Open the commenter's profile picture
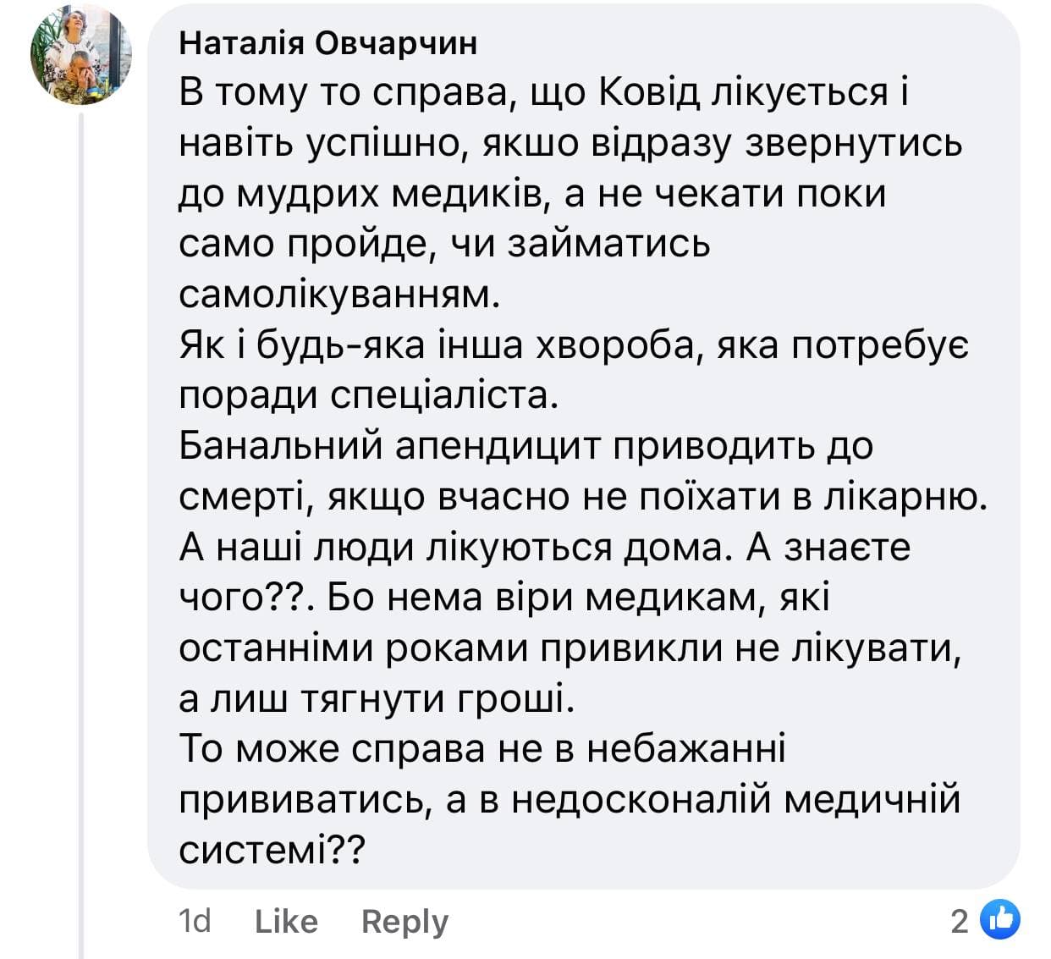 [81, 54]
